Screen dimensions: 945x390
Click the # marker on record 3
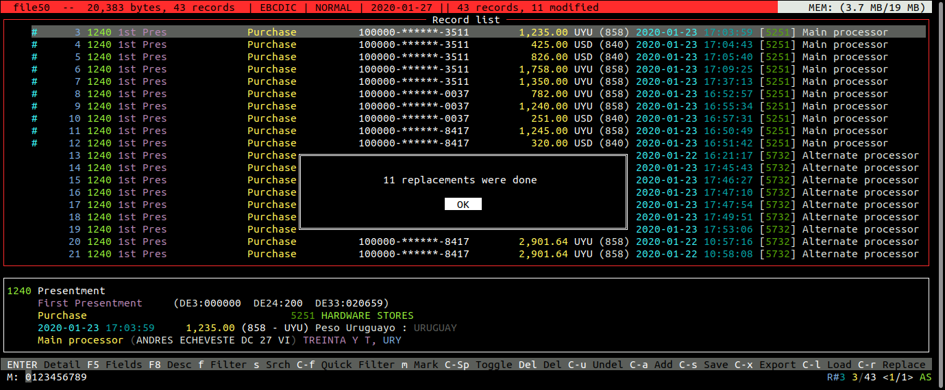coord(34,32)
